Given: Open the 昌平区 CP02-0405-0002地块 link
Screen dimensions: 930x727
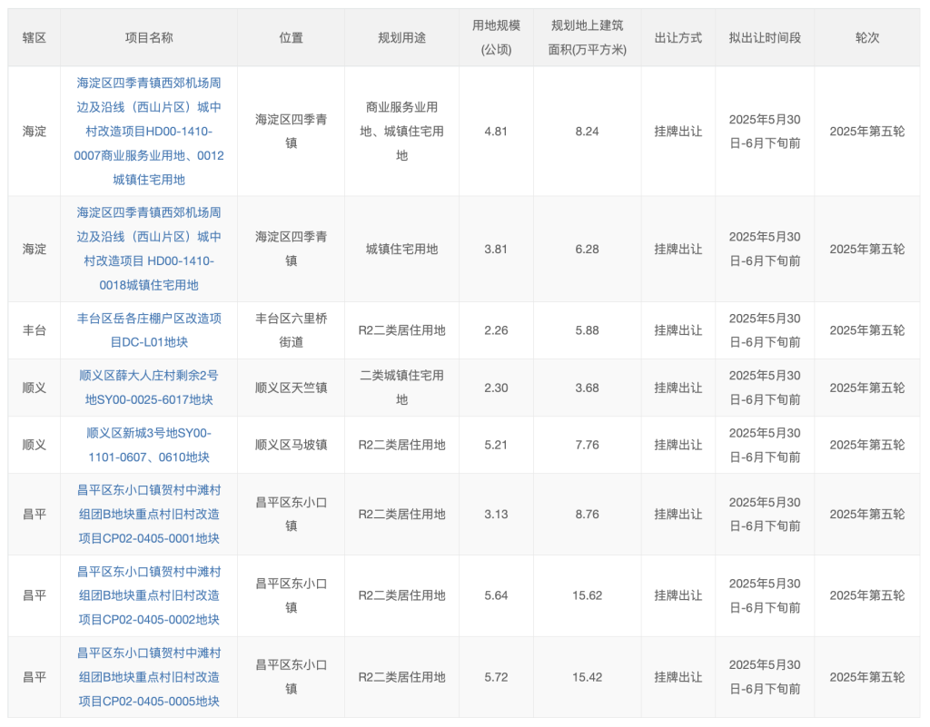Looking at the screenshot, I should tap(149, 595).
